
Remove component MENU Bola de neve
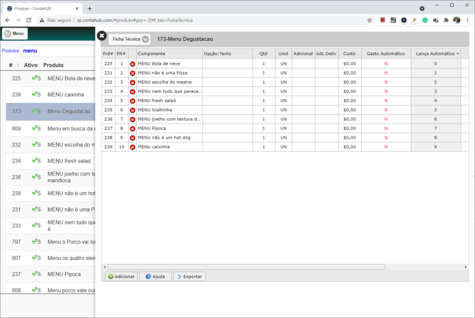[132, 64]
